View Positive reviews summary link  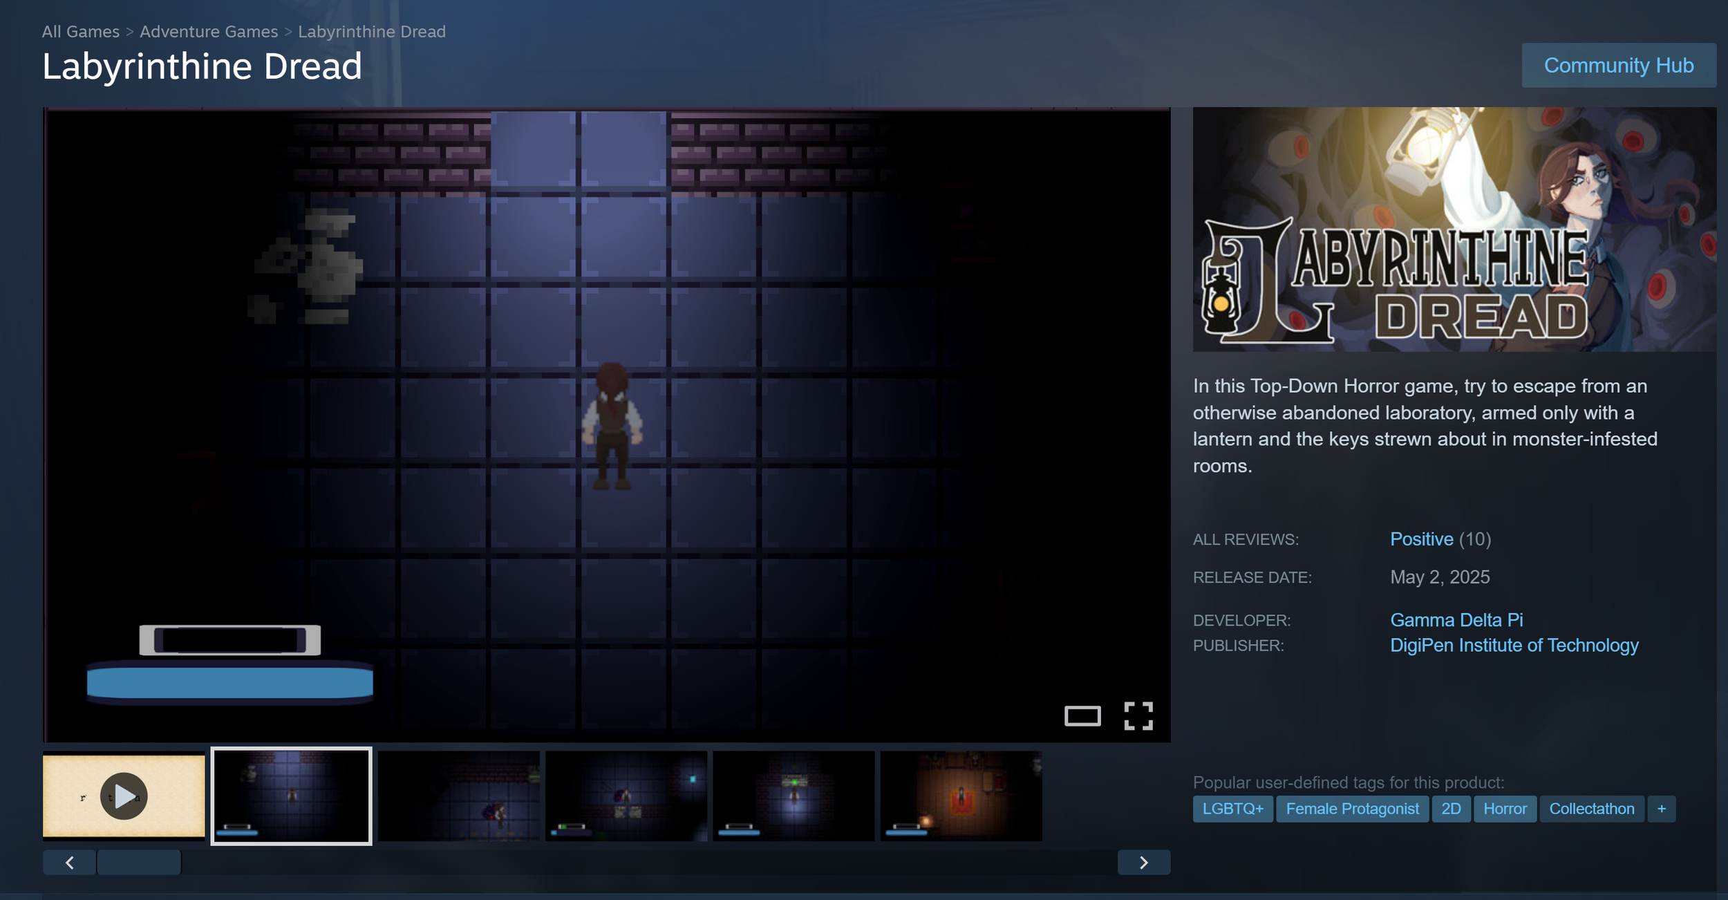click(1421, 539)
